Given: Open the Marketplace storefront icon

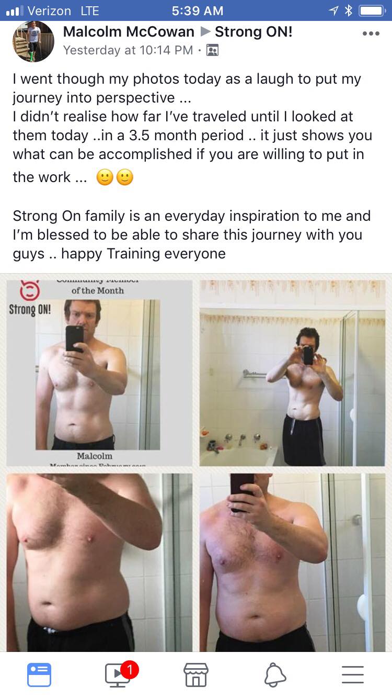Looking at the screenshot, I should coord(196,674).
